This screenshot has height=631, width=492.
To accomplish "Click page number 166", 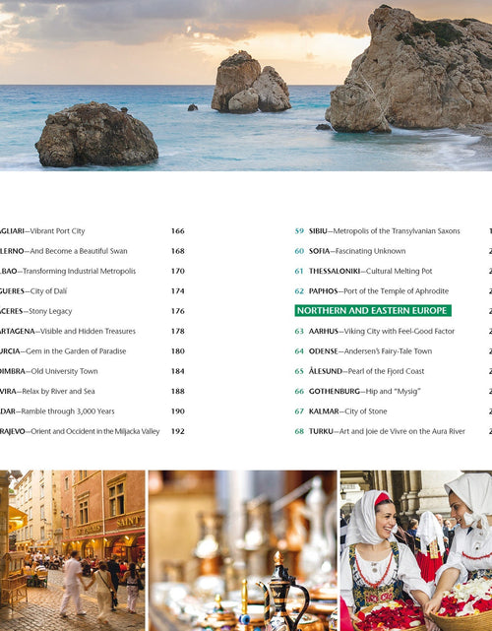I will pos(178,231).
